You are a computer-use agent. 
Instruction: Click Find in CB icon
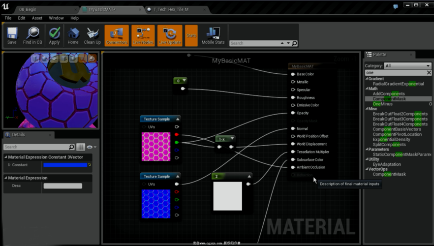click(x=32, y=35)
